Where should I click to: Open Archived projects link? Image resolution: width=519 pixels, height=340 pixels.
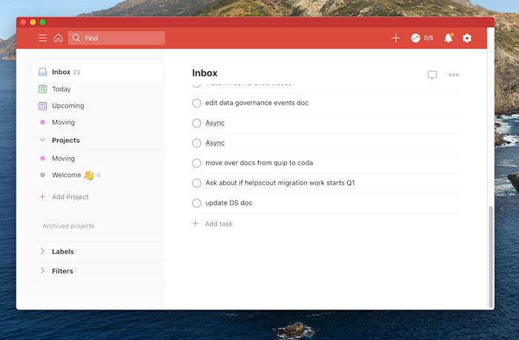(x=68, y=226)
